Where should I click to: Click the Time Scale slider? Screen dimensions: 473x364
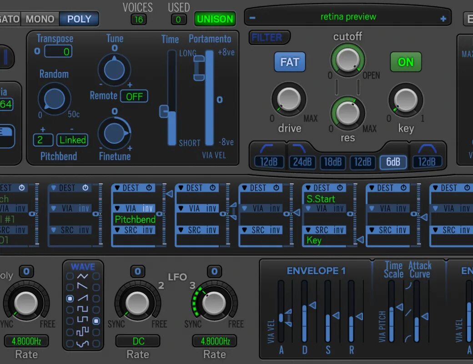pos(391,311)
